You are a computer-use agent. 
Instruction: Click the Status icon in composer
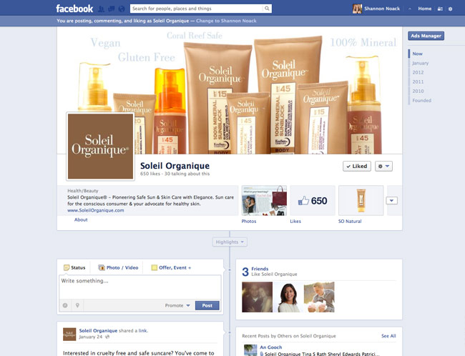coord(67,267)
